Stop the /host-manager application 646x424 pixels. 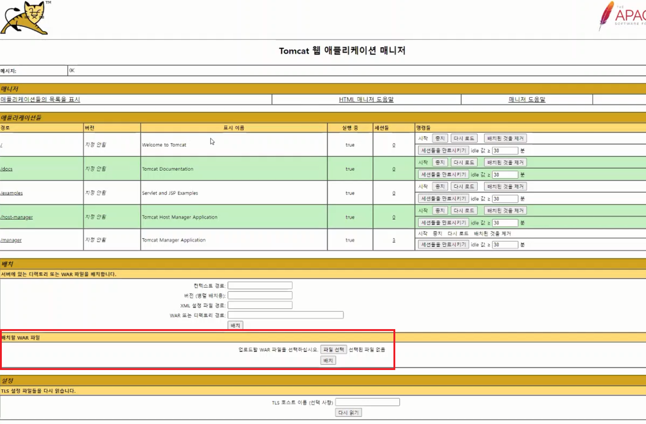point(440,211)
